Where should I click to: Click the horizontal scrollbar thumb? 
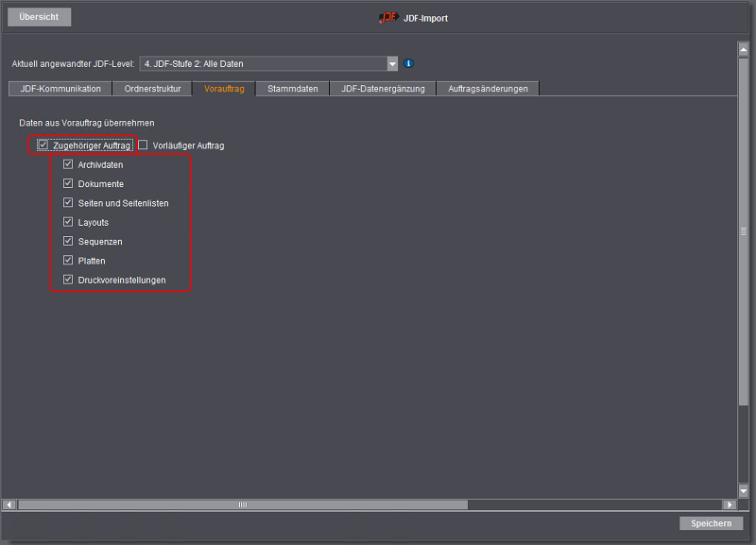click(x=242, y=504)
